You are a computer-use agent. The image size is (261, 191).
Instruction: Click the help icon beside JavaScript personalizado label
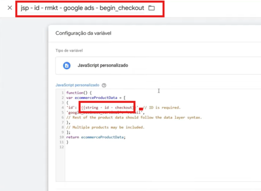point(104,85)
